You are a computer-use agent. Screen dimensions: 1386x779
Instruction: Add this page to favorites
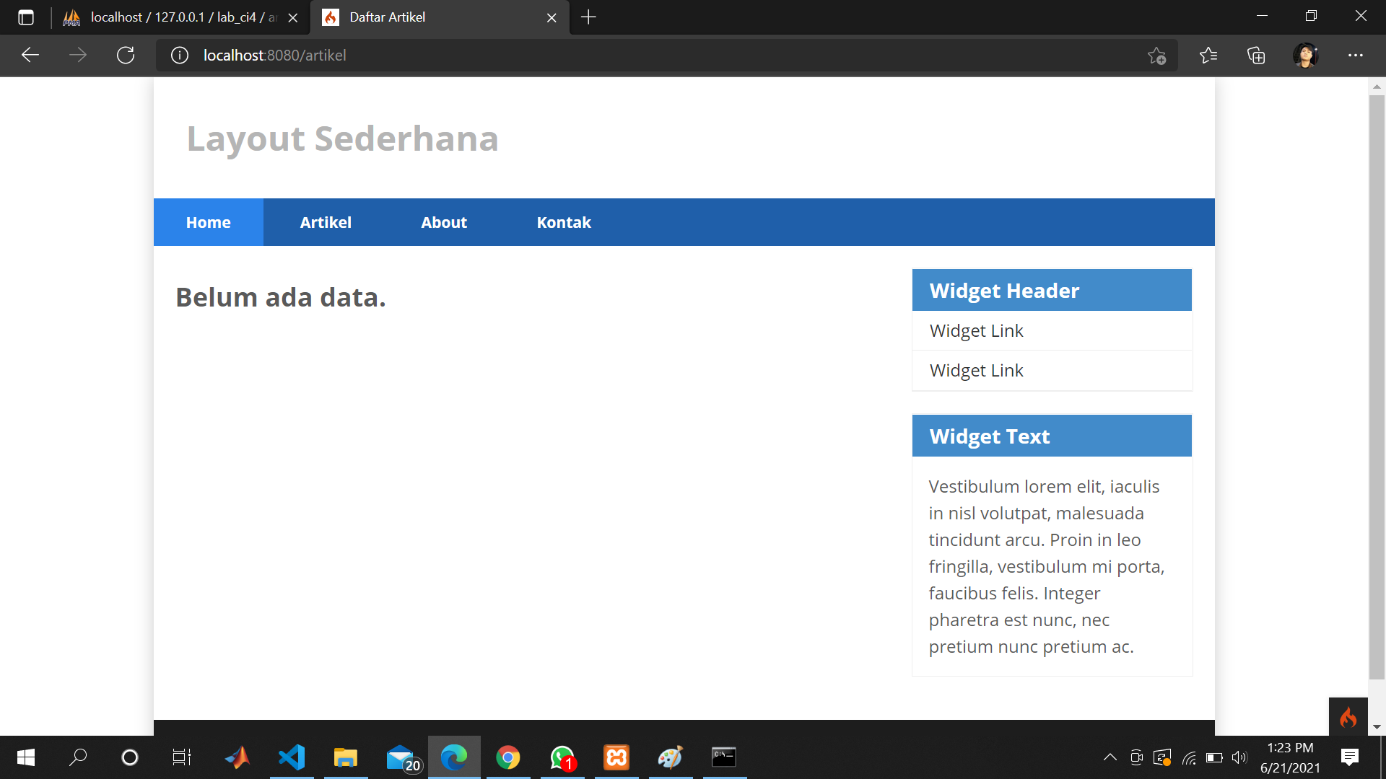click(1157, 55)
